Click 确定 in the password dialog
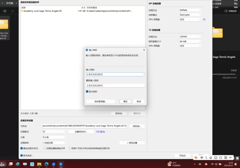240x168 pixels. pyautogui.click(x=125, y=102)
